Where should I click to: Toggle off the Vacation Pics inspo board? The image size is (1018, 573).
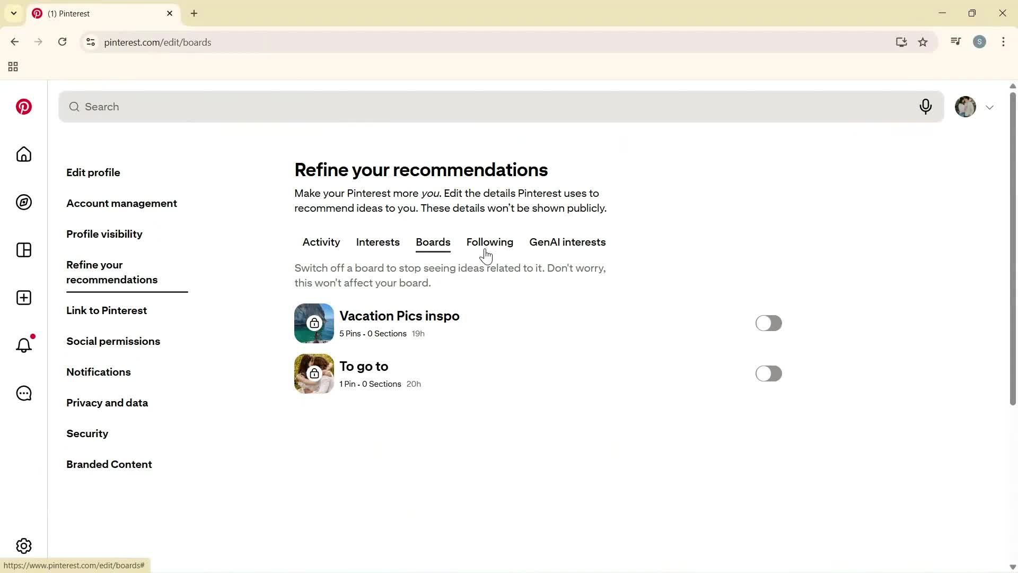[x=768, y=323]
